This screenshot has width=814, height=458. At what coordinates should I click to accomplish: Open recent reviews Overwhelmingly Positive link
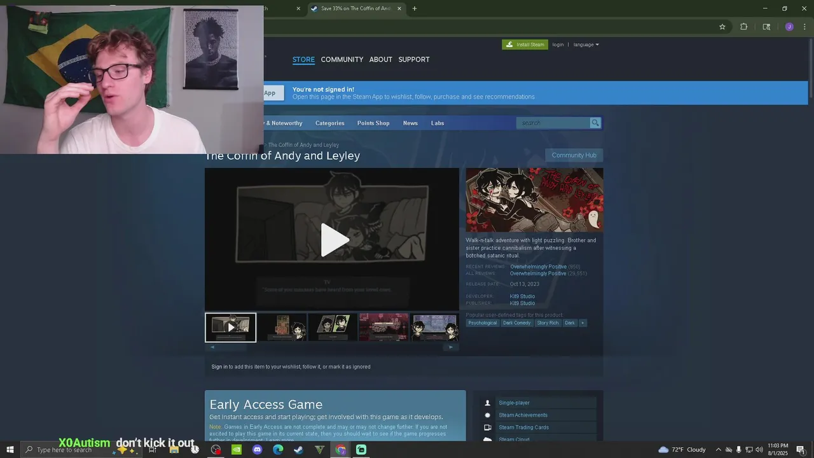coord(538,267)
